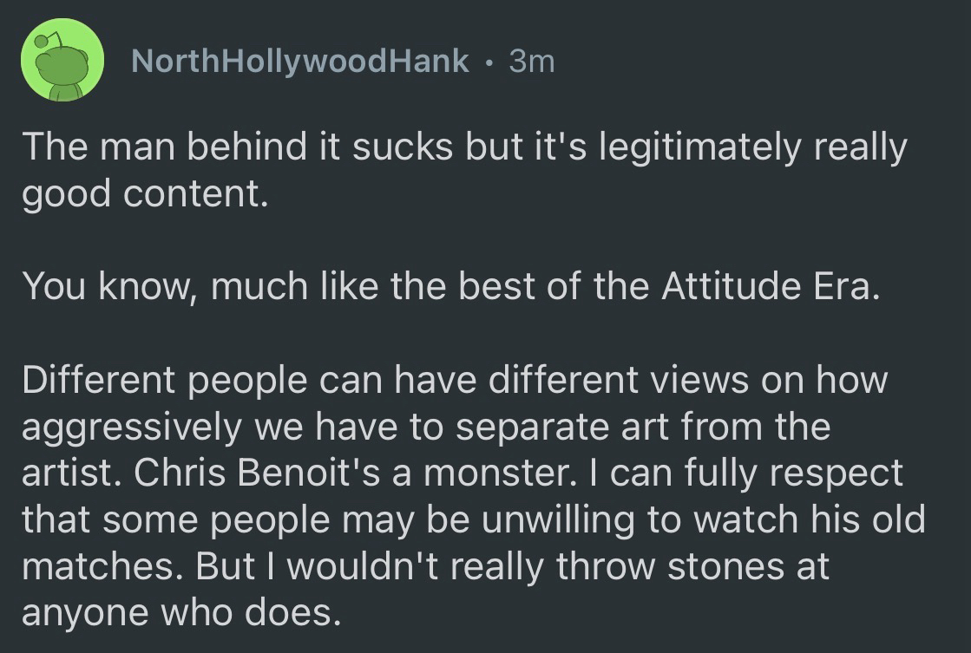
Task: Click the dot separator after the username
Action: (490, 61)
